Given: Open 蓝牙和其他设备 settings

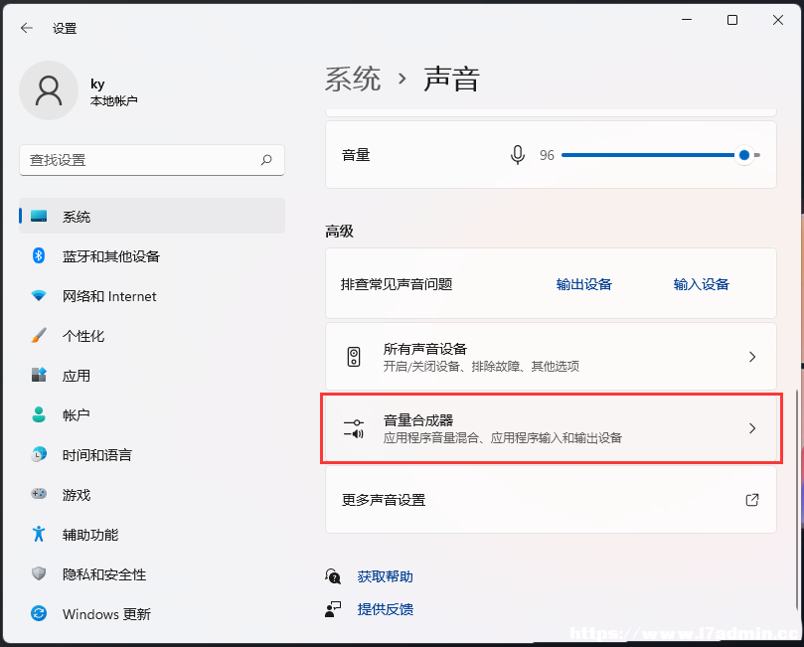Looking at the screenshot, I should coord(152,255).
